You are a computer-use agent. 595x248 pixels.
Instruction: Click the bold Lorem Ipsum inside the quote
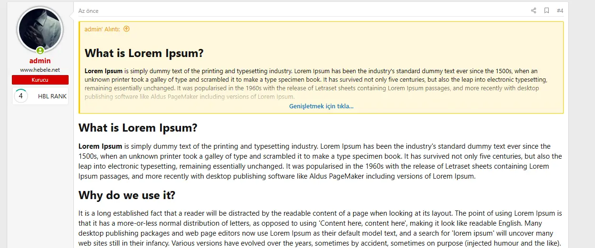click(x=103, y=71)
